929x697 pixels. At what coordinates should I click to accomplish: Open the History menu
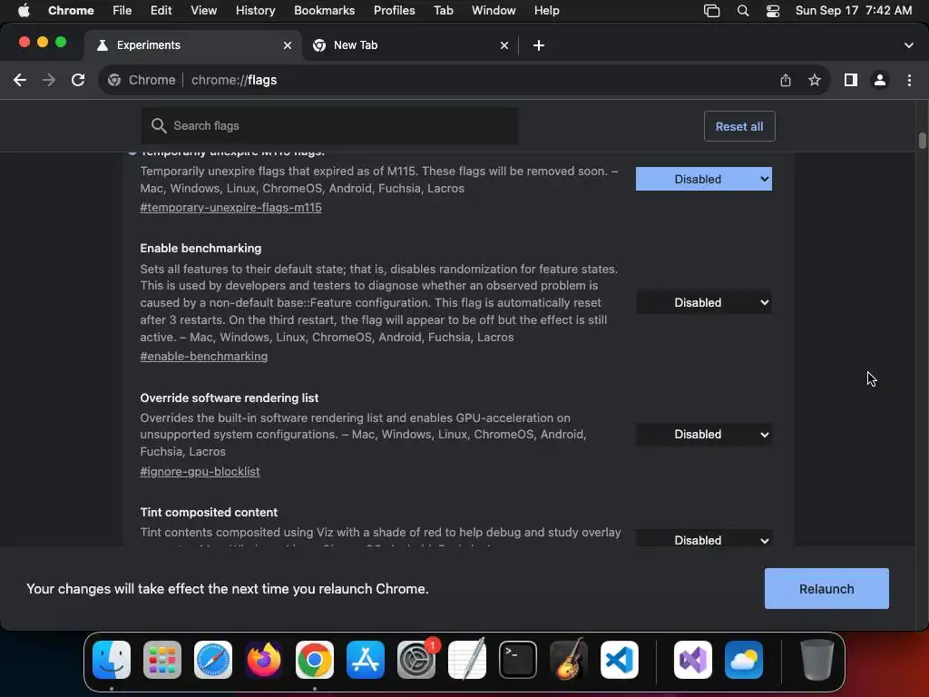pos(255,11)
